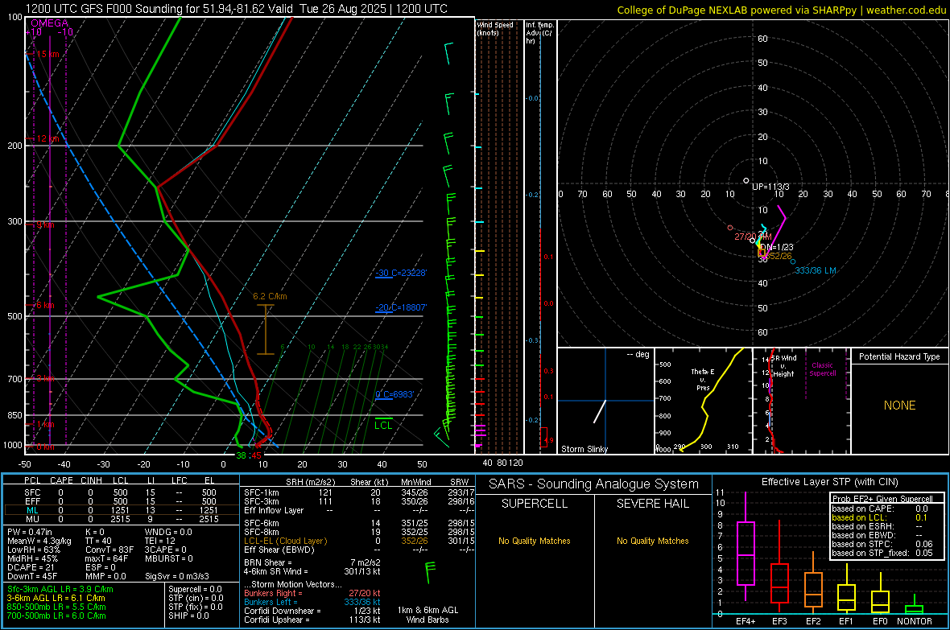Select the SFC parcel row
This screenshot has height=630, width=950.
122,493
